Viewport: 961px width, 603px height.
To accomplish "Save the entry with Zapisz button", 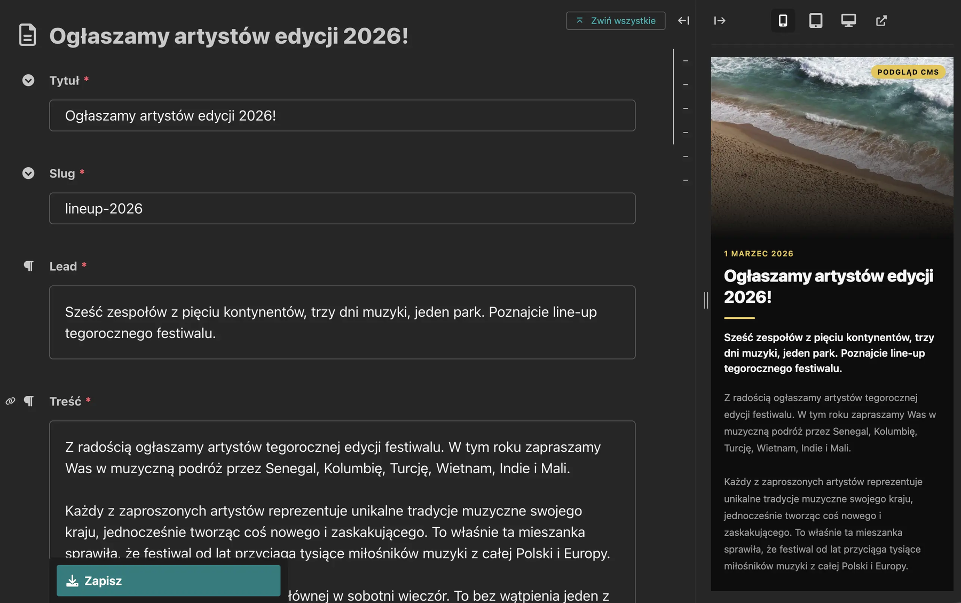I will (x=168, y=581).
